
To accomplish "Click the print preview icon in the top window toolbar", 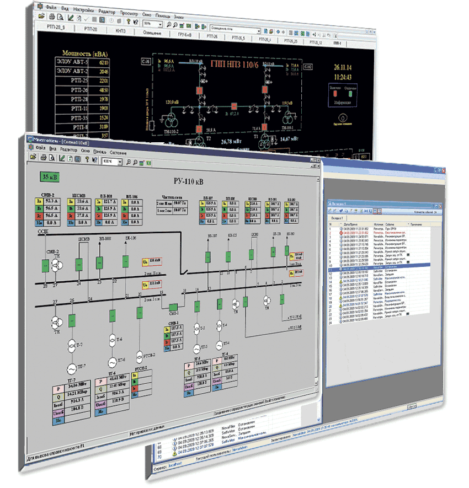I will 60,17.
